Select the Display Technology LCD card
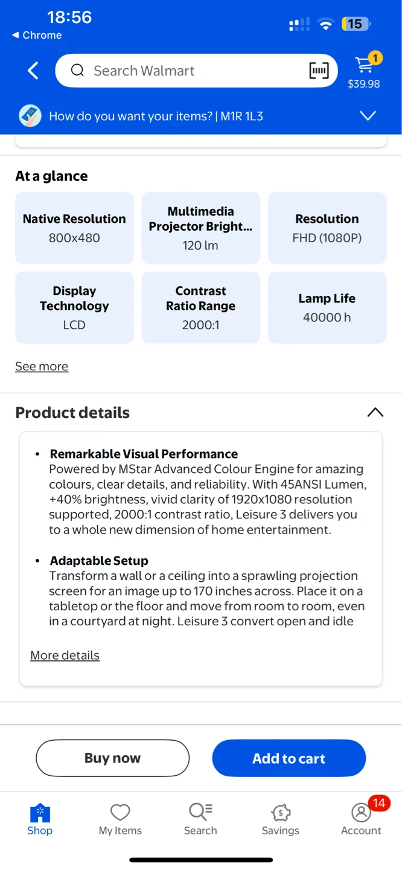 (x=74, y=308)
